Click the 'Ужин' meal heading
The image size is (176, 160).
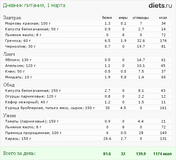point(10,116)
